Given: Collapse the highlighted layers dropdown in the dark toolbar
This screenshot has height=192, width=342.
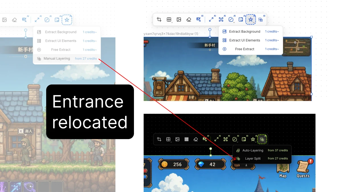Looking at the screenshot, I should click(262, 139).
